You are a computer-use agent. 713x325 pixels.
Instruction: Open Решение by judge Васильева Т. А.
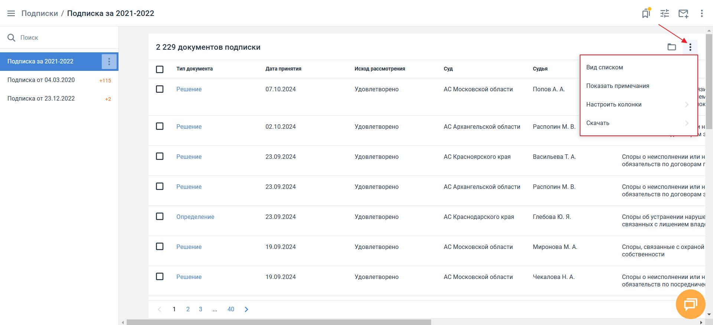pos(189,157)
